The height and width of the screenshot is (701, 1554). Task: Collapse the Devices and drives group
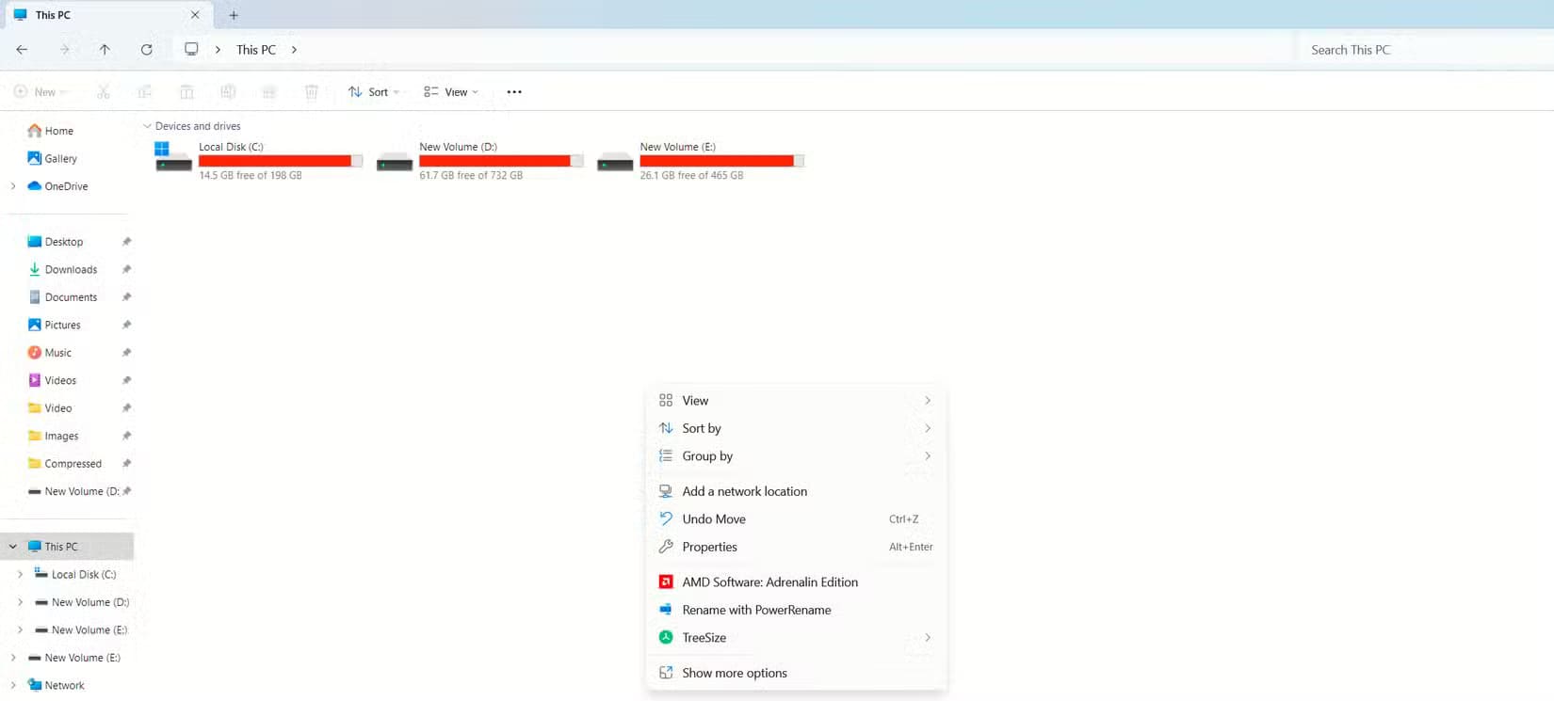tap(147, 126)
